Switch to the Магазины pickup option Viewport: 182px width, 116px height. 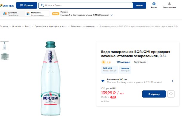tap(37, 14)
